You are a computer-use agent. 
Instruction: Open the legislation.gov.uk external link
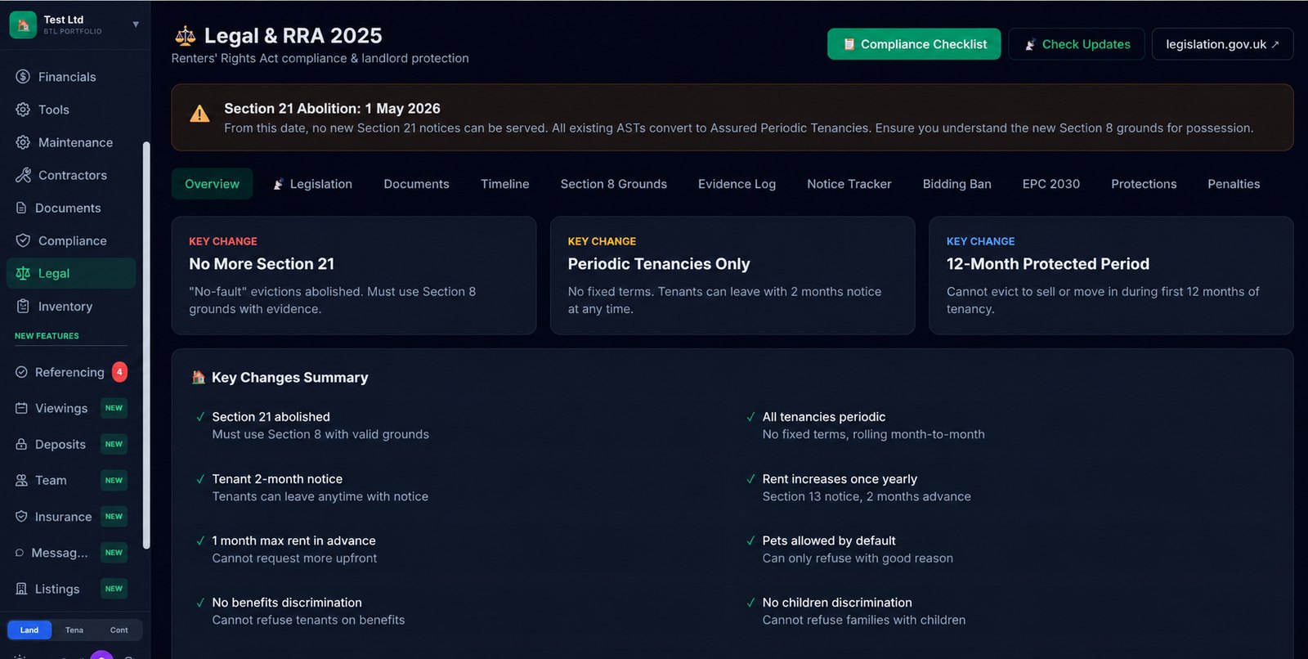(1222, 44)
